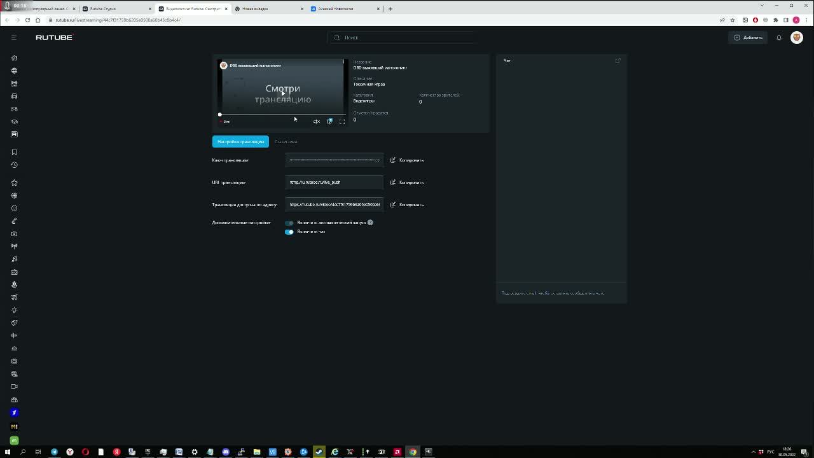
Task: Open Telegram from the taskbar
Action: 54,452
